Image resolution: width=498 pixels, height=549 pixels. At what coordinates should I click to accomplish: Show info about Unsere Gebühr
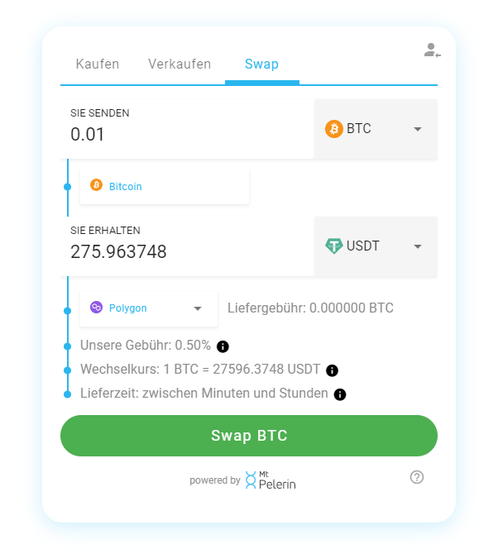223,346
